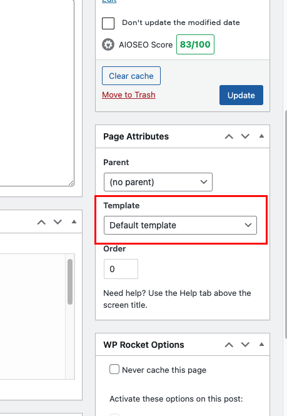Open the Parent page dropdown
Viewport: 287px width, 416px height.
158,182
